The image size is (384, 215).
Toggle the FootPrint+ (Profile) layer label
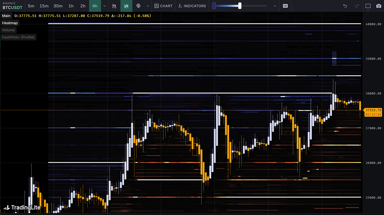(18, 37)
